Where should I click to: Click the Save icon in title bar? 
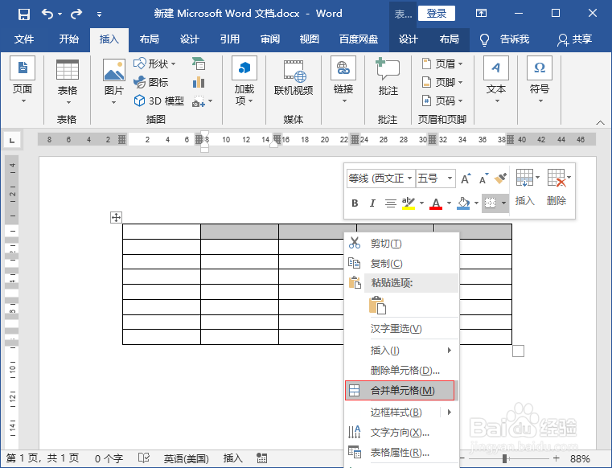24,14
